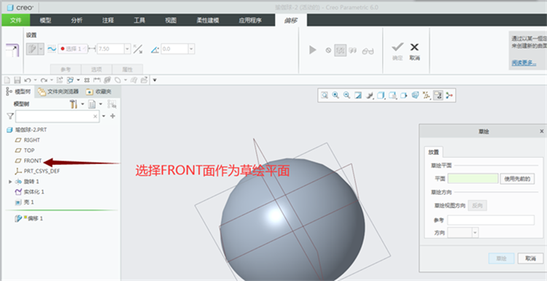The width and height of the screenshot is (547, 281).
Task: Click the view manager icon
Action: pos(404,96)
